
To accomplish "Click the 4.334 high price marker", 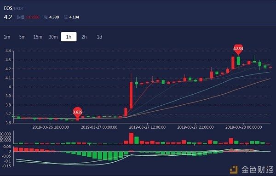I will click(238, 49).
